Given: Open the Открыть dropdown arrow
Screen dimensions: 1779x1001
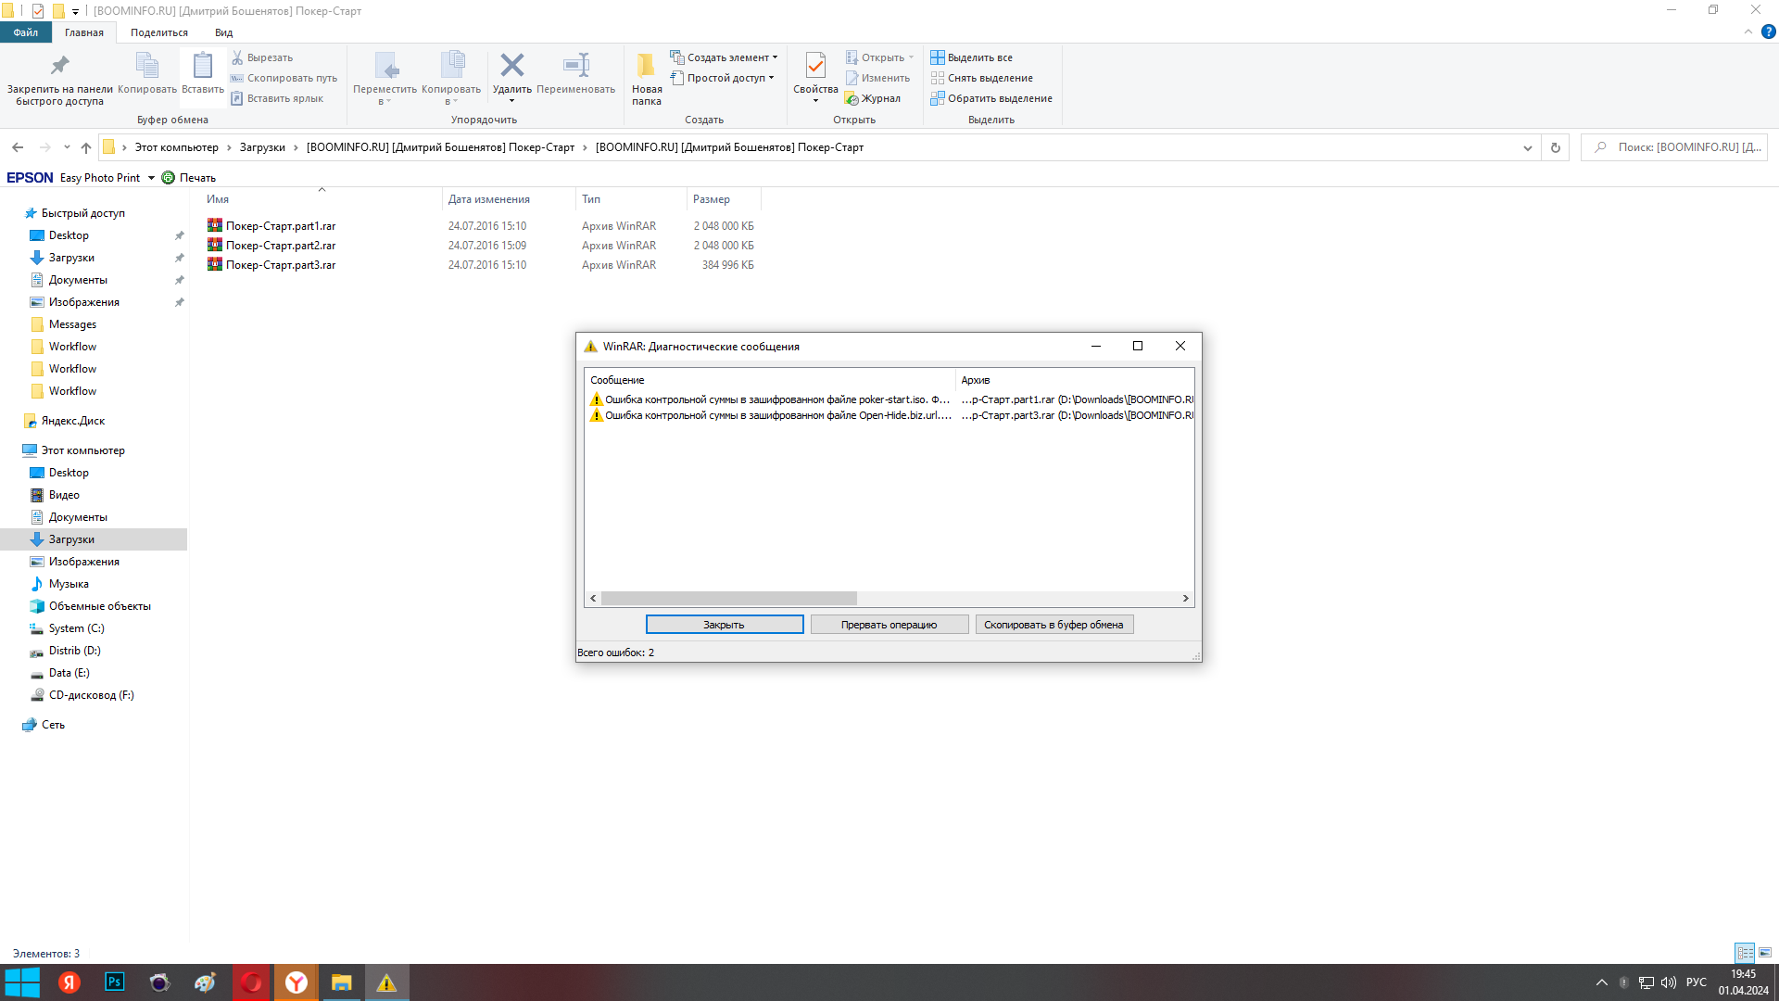Looking at the screenshot, I should click(x=911, y=57).
